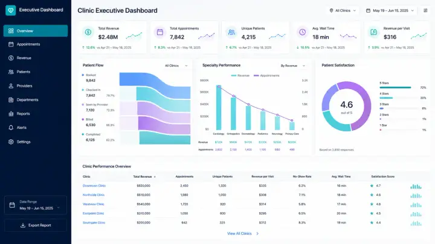Screen dimensions: 435x244
Task: Select Overview in the sidebar menu
Action: [36, 31]
